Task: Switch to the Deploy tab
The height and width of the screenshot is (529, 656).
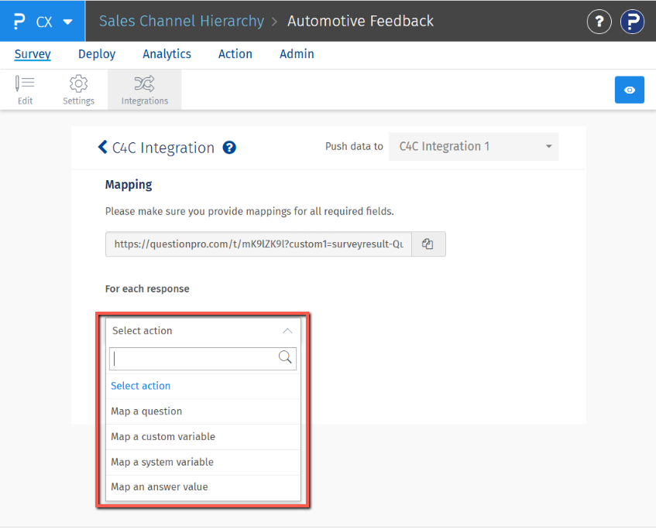Action: (x=97, y=54)
